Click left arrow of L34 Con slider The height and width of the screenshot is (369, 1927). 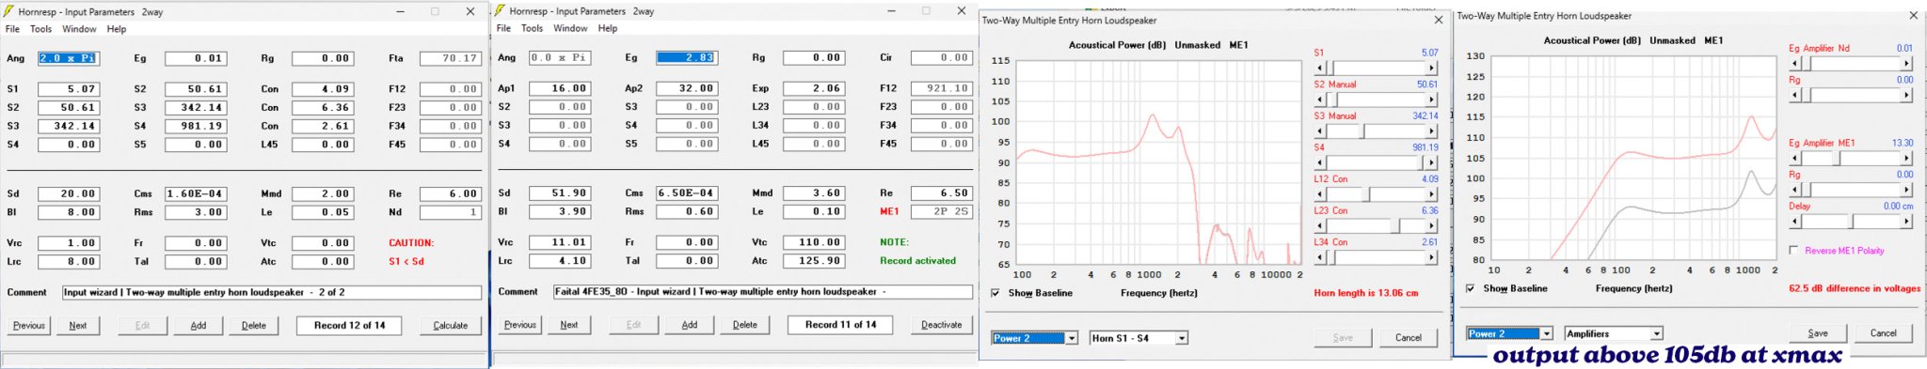(x=1319, y=257)
